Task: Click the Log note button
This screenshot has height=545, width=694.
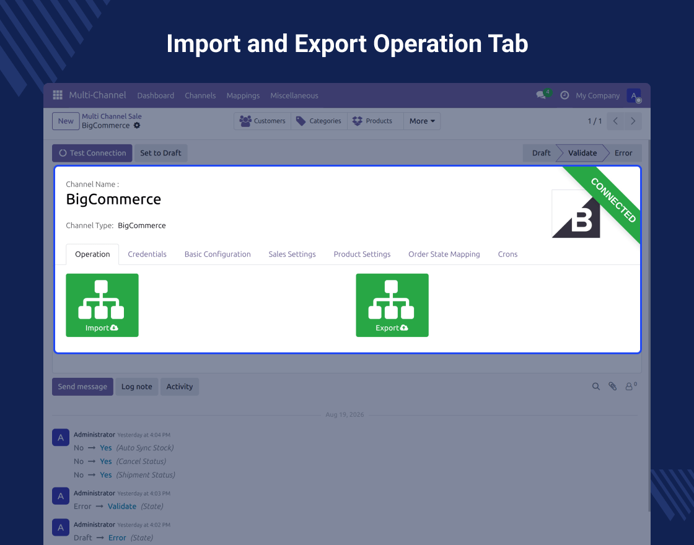Action: point(137,386)
